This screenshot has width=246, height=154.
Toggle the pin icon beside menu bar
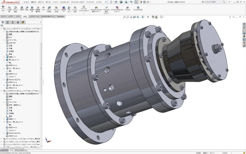click(106, 2)
